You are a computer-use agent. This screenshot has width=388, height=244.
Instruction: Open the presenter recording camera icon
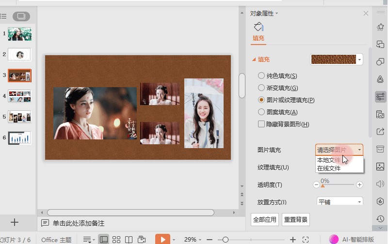coord(142,239)
